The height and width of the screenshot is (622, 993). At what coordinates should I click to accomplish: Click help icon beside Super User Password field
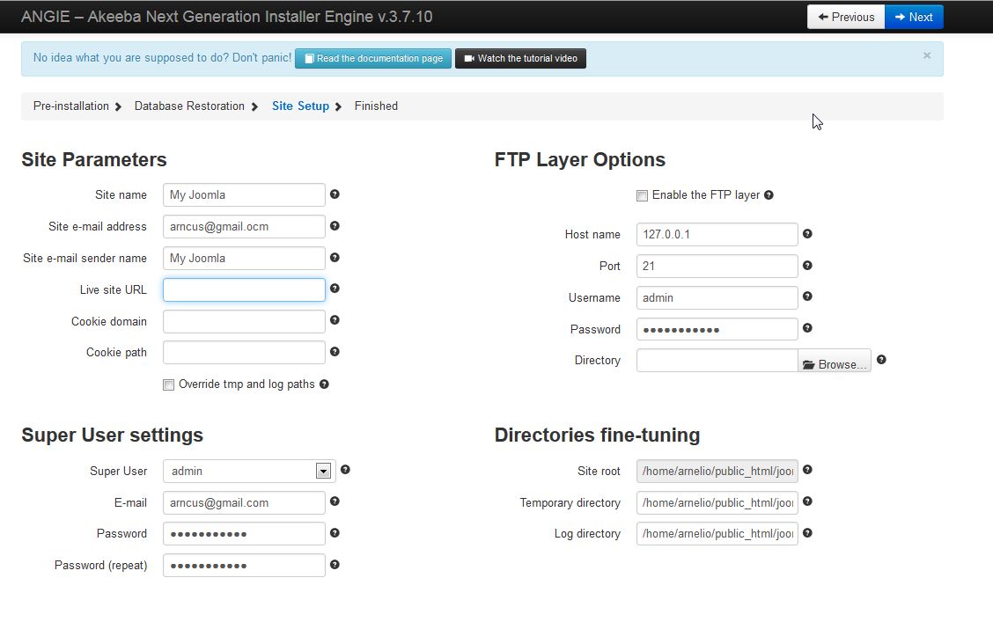[x=335, y=533]
